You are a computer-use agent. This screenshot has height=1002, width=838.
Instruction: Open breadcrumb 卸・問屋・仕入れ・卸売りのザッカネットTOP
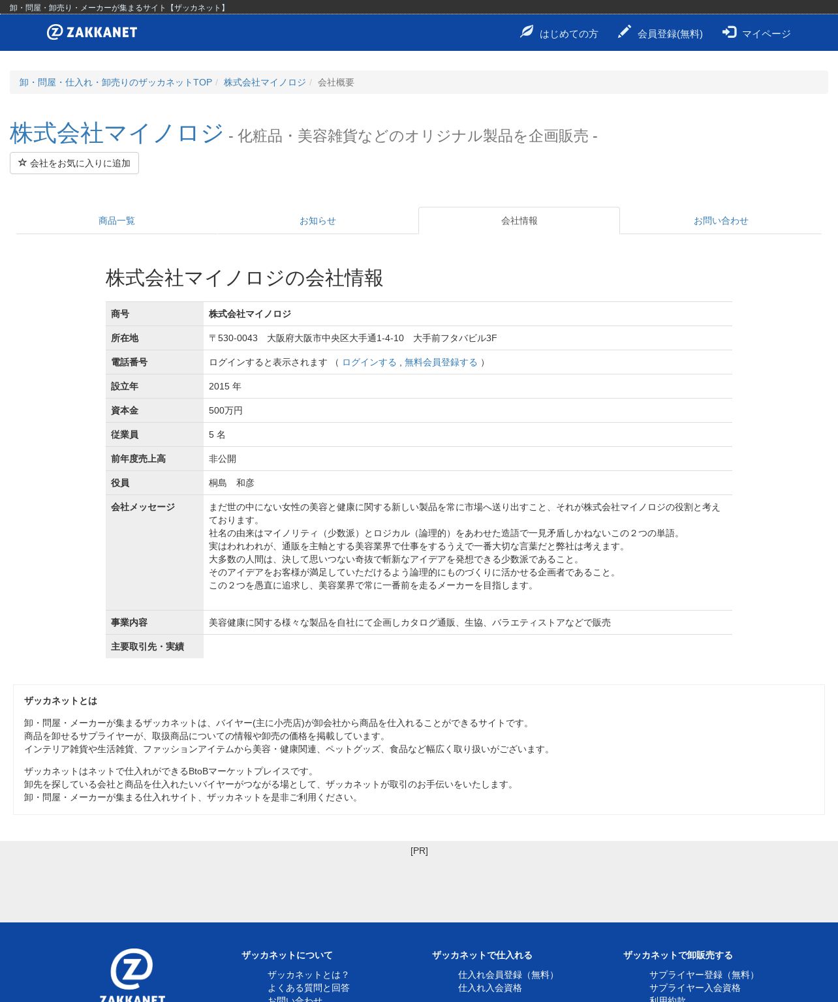point(116,82)
